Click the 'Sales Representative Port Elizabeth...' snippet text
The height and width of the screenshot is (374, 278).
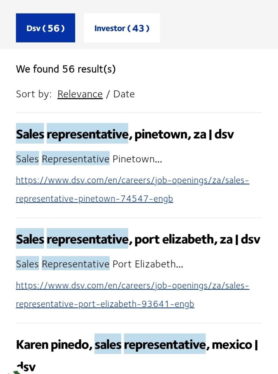[99, 264]
